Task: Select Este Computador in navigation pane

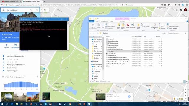Action: 97,64
